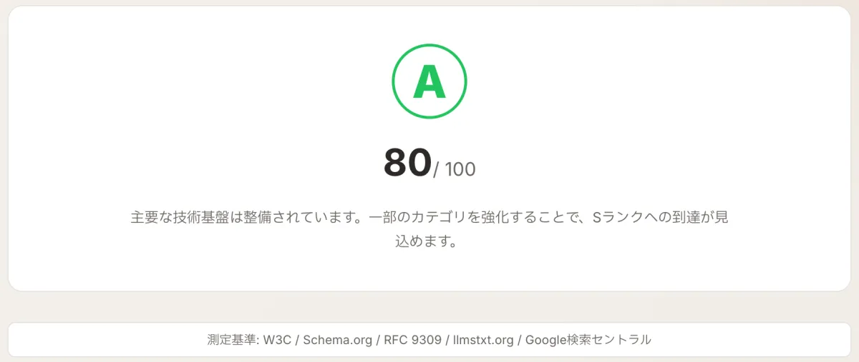
Task: Click the "/ 100" maximum score text
Action: coord(455,169)
